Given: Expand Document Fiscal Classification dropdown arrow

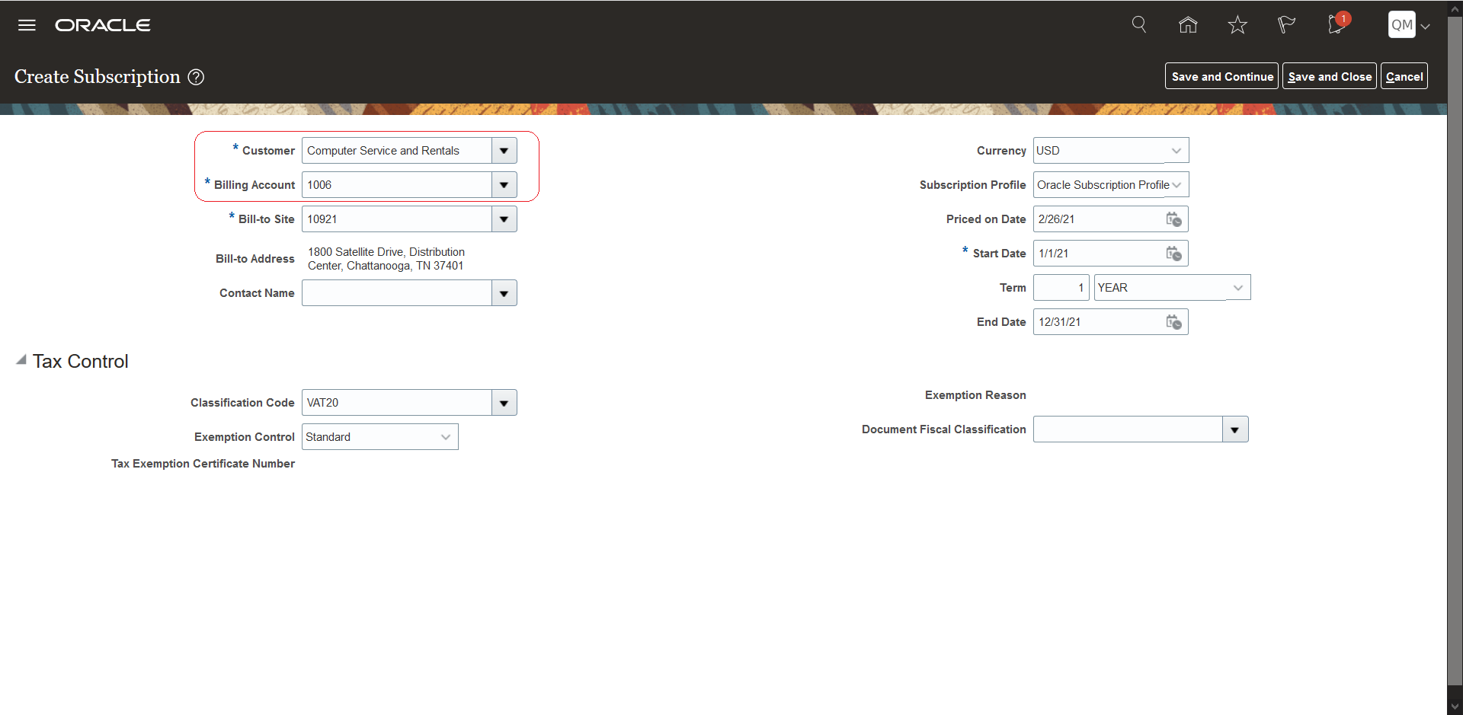Looking at the screenshot, I should (x=1235, y=429).
